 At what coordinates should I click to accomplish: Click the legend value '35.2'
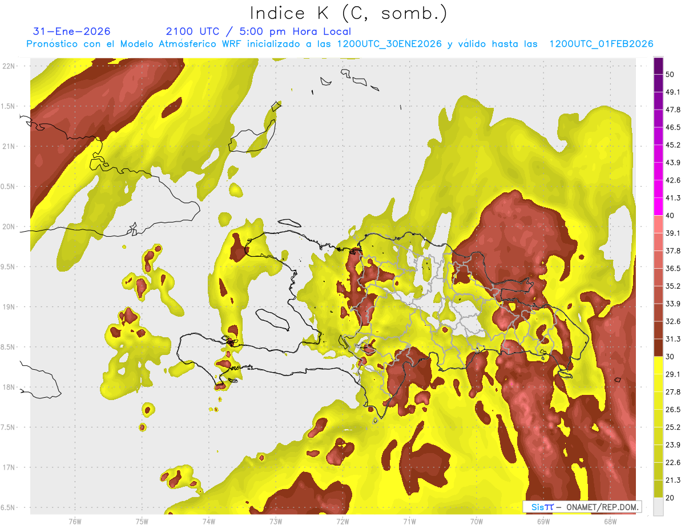[x=673, y=286]
